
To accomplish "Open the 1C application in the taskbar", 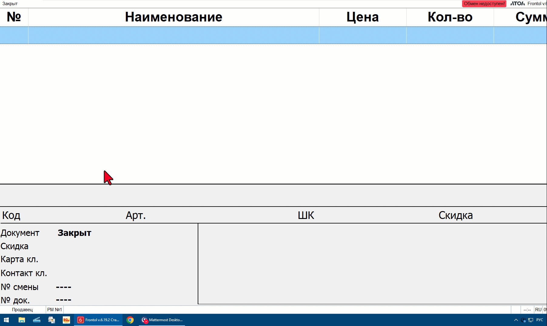I will click(x=66, y=320).
